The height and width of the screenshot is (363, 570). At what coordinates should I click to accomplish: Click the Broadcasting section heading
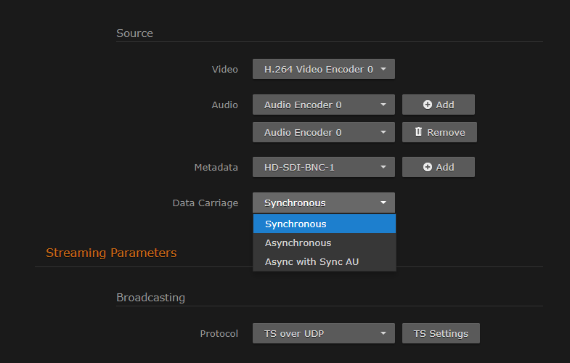click(150, 297)
